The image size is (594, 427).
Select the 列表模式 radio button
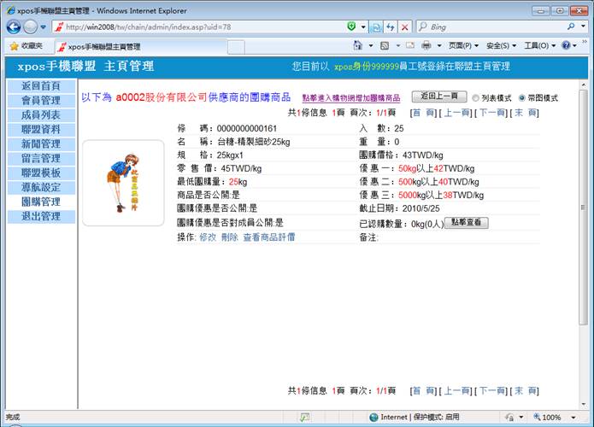(475, 98)
